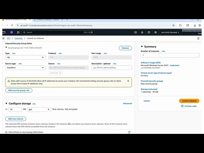
Task: Click the volume size field showing 30
Action: click(x=15, y=109)
